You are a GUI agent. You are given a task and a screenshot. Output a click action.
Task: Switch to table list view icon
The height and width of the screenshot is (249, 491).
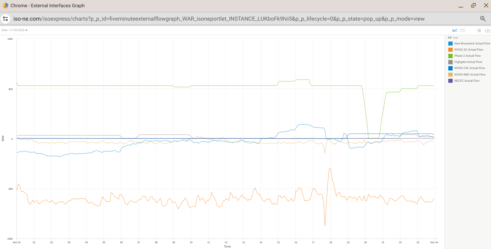click(x=462, y=30)
